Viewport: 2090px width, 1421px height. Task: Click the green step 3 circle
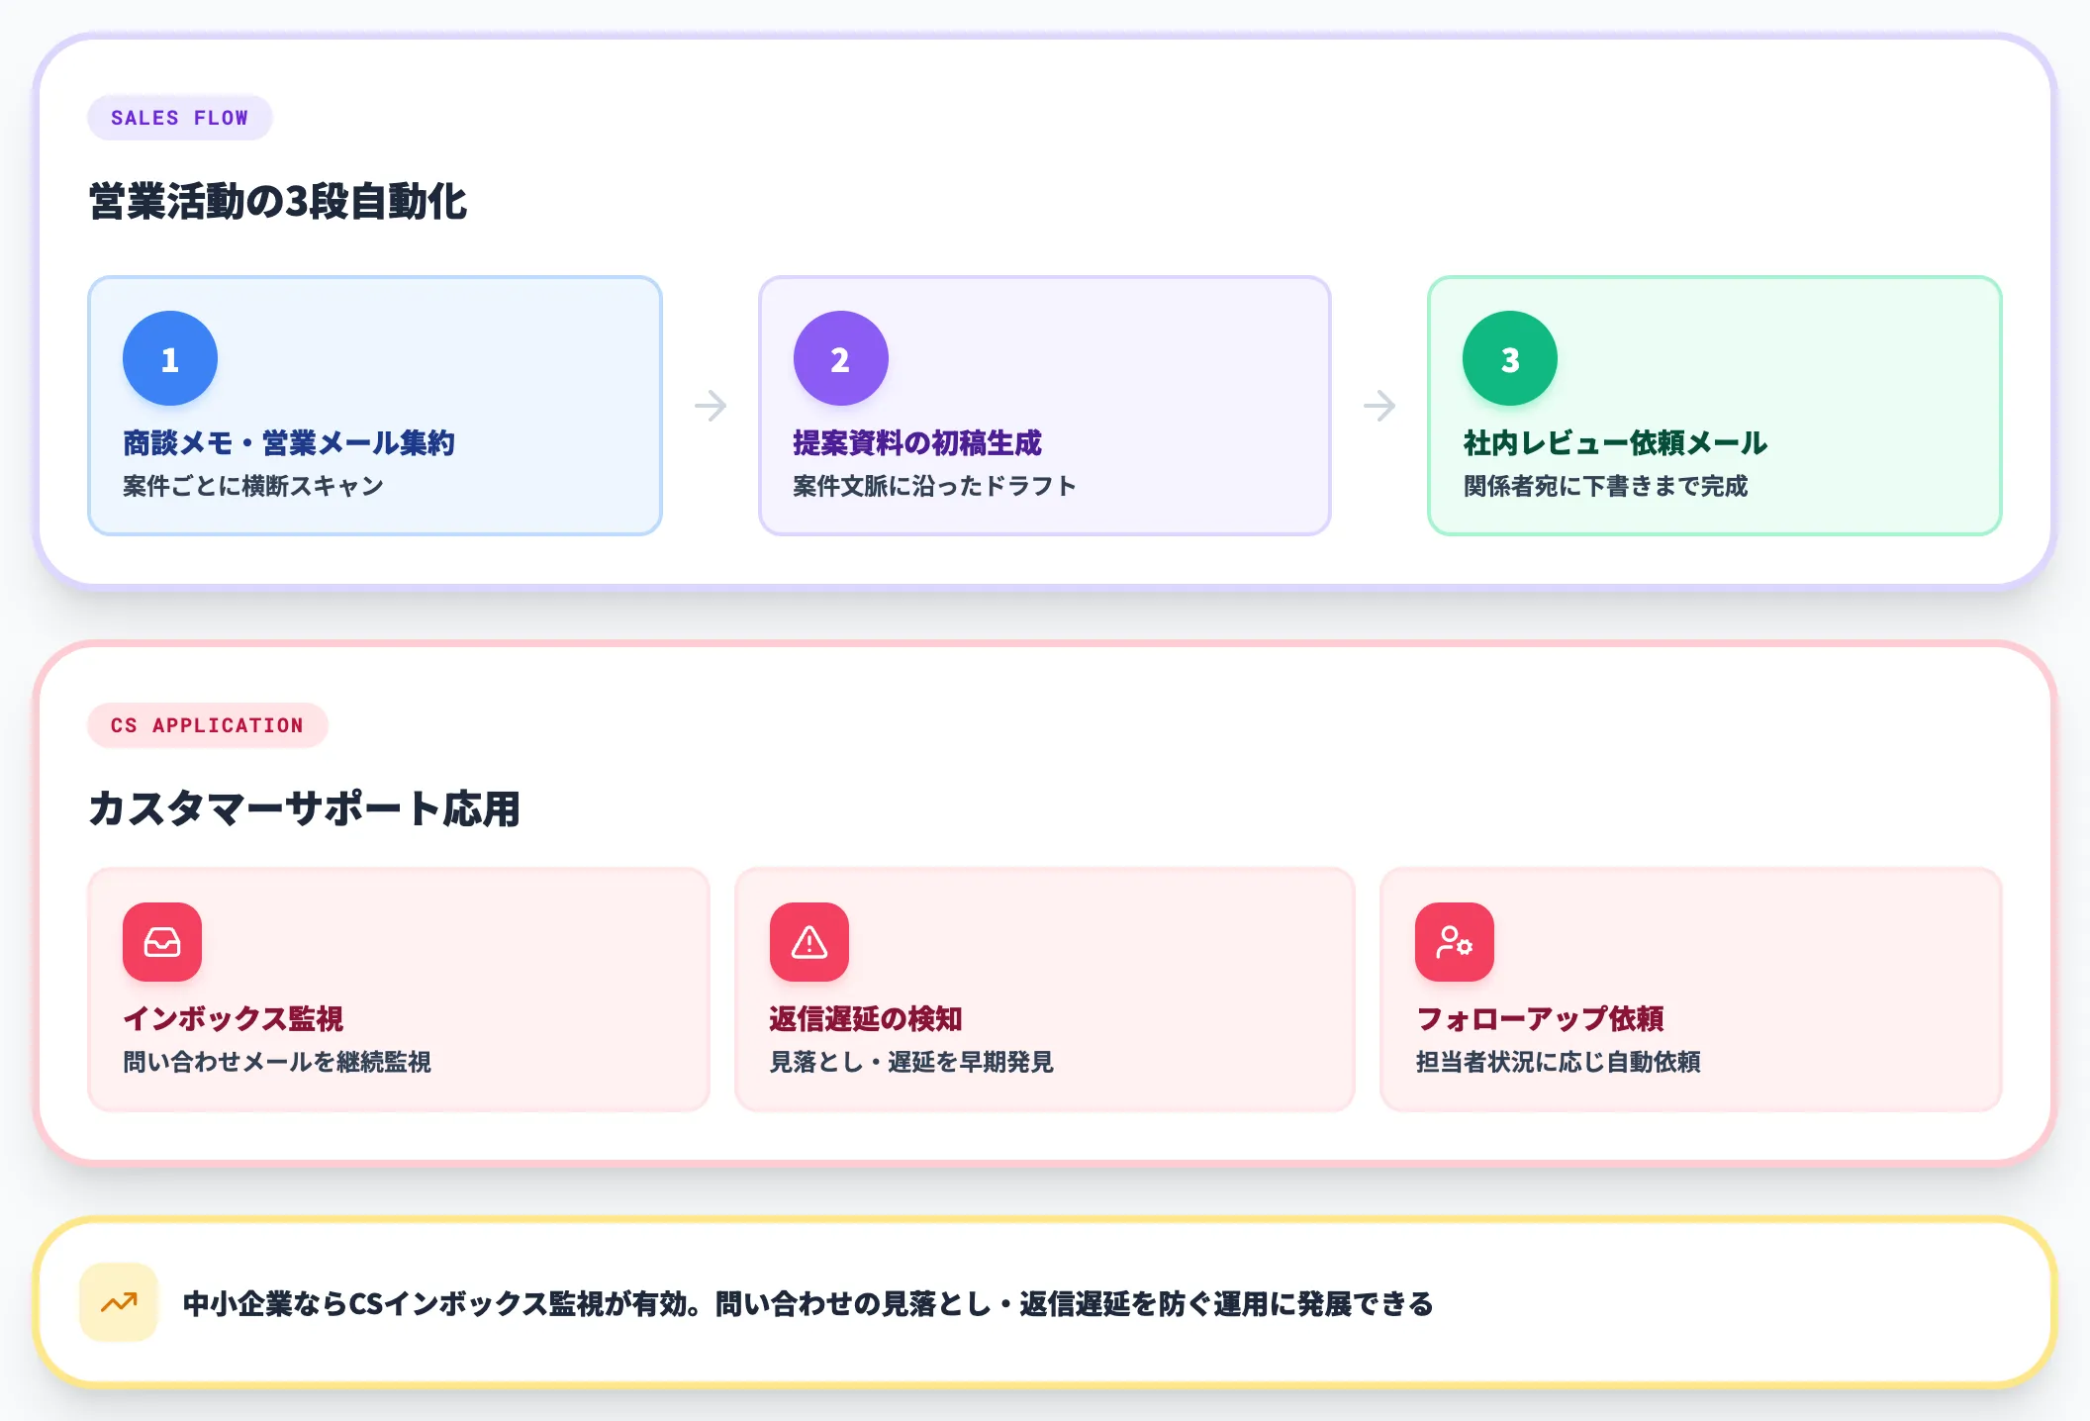coord(1509,358)
